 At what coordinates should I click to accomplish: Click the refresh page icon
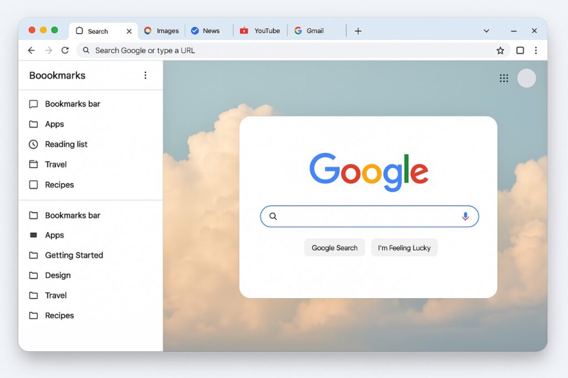click(x=65, y=50)
